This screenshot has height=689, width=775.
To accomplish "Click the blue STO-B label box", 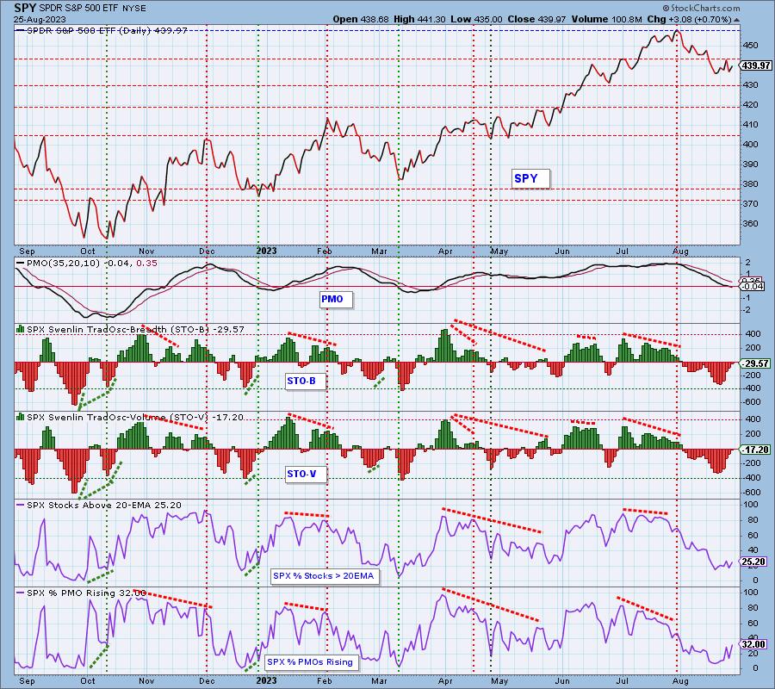I will (306, 382).
